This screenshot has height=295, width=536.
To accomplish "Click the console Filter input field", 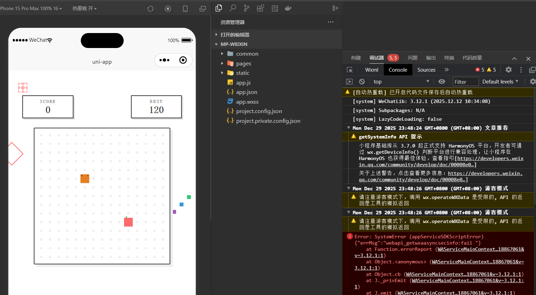I will tap(466, 82).
